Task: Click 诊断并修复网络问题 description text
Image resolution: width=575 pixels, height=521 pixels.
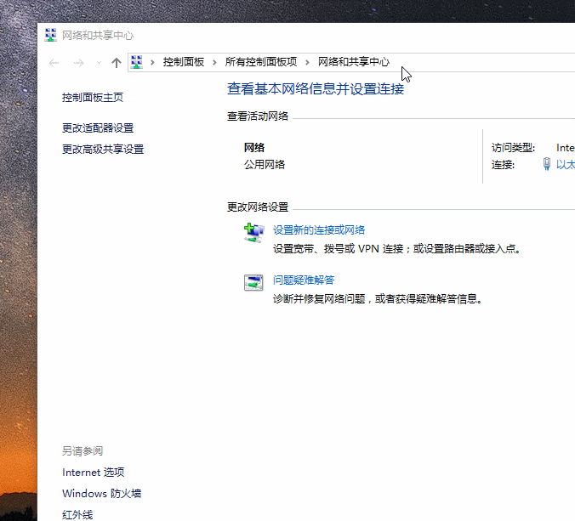Action: coord(378,299)
